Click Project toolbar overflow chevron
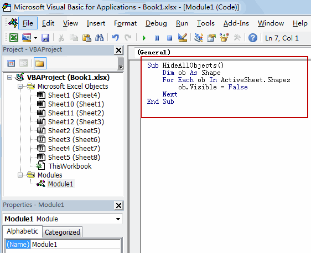Screen dimensions: 311x253 [x=121, y=63]
